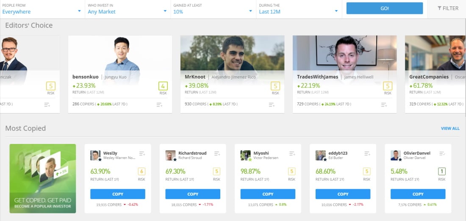Image resolution: width=466 pixels, height=221 pixels.
Task: Click the 39.08% return of MrKnoot
Action: pyautogui.click(x=197, y=86)
